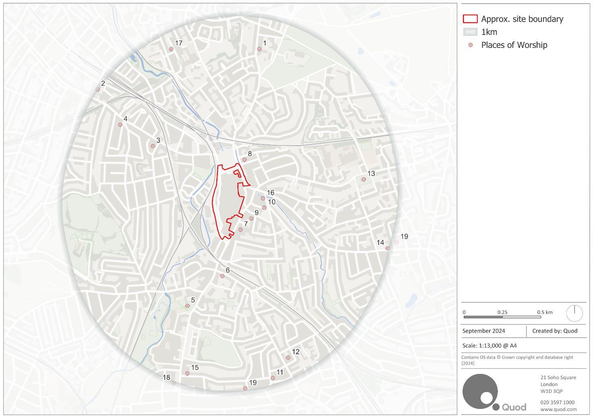Click the 'Contains OS data' copyright notice

pos(517,360)
